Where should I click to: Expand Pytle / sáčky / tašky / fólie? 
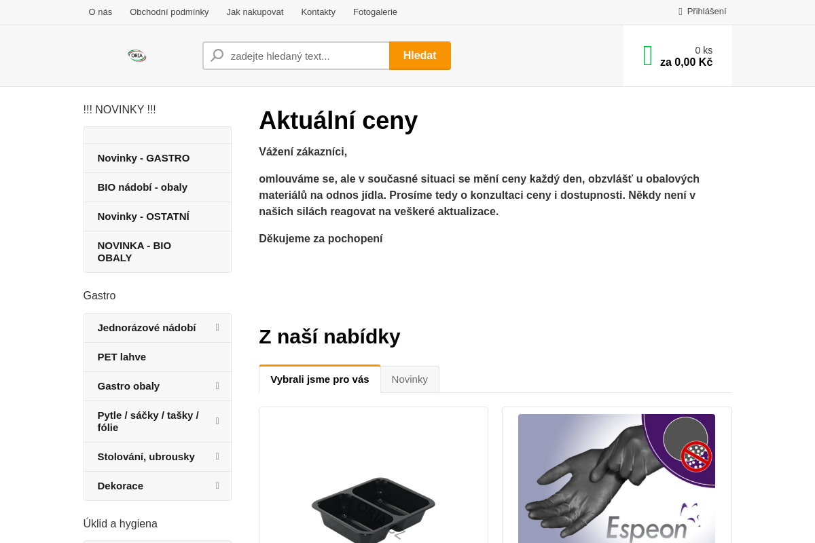click(217, 422)
